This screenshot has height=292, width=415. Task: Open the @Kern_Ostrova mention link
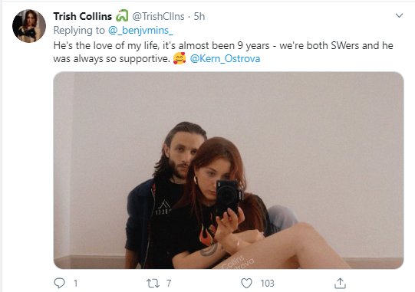tap(225, 58)
